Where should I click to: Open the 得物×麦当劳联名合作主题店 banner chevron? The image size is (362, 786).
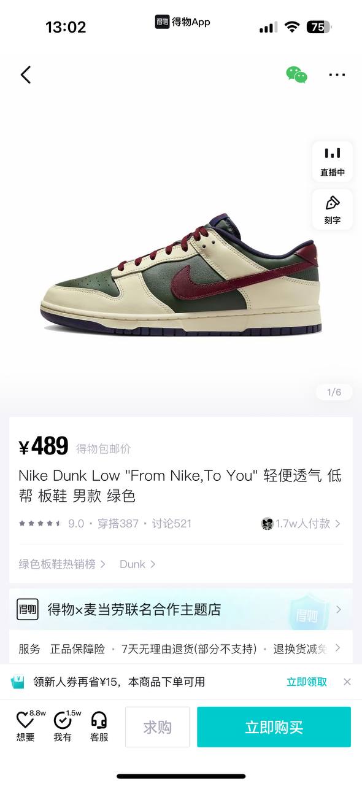coord(338,609)
